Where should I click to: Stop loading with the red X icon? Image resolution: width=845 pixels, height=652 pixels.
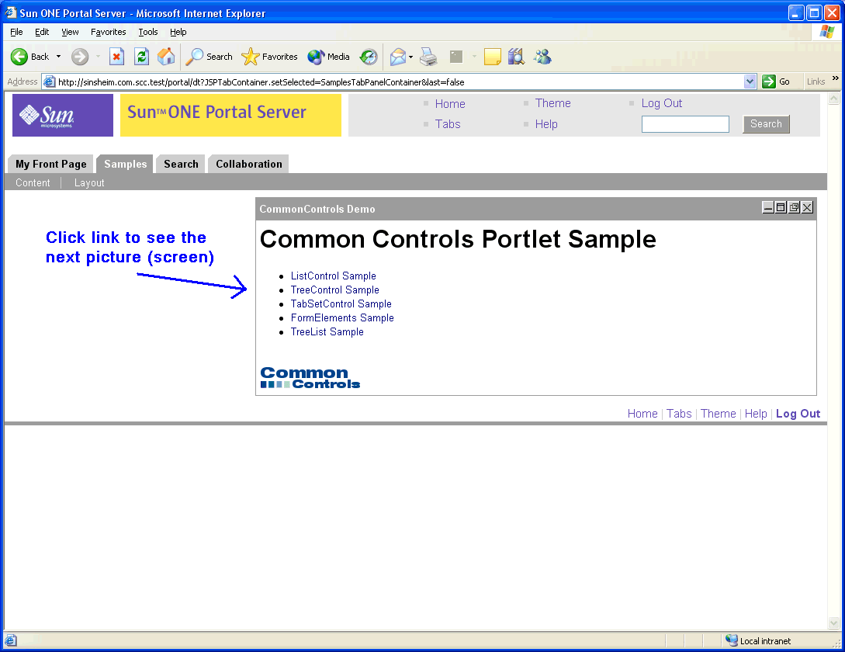116,57
